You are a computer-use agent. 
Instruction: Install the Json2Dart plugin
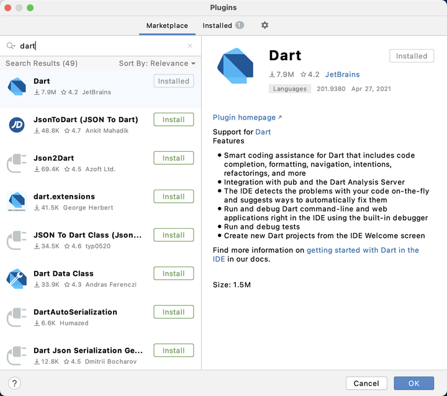tap(174, 158)
